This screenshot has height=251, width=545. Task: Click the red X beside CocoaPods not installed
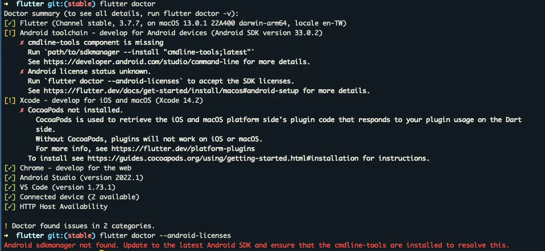tap(22, 110)
